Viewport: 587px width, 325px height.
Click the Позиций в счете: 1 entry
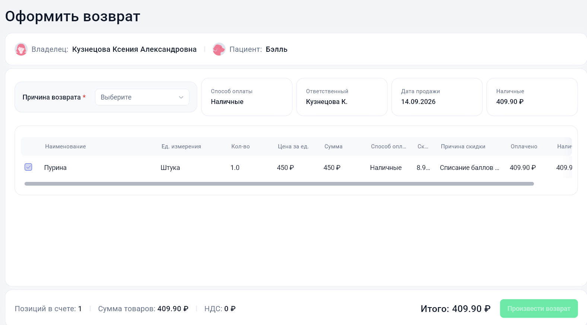tap(48, 309)
